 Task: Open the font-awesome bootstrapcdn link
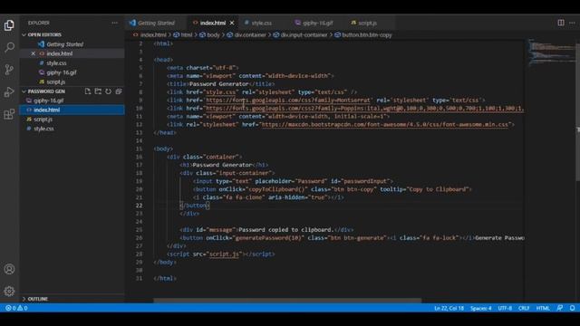point(384,125)
